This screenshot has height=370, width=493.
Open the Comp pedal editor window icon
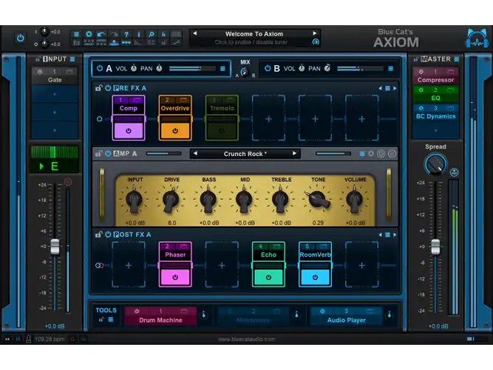[137, 100]
